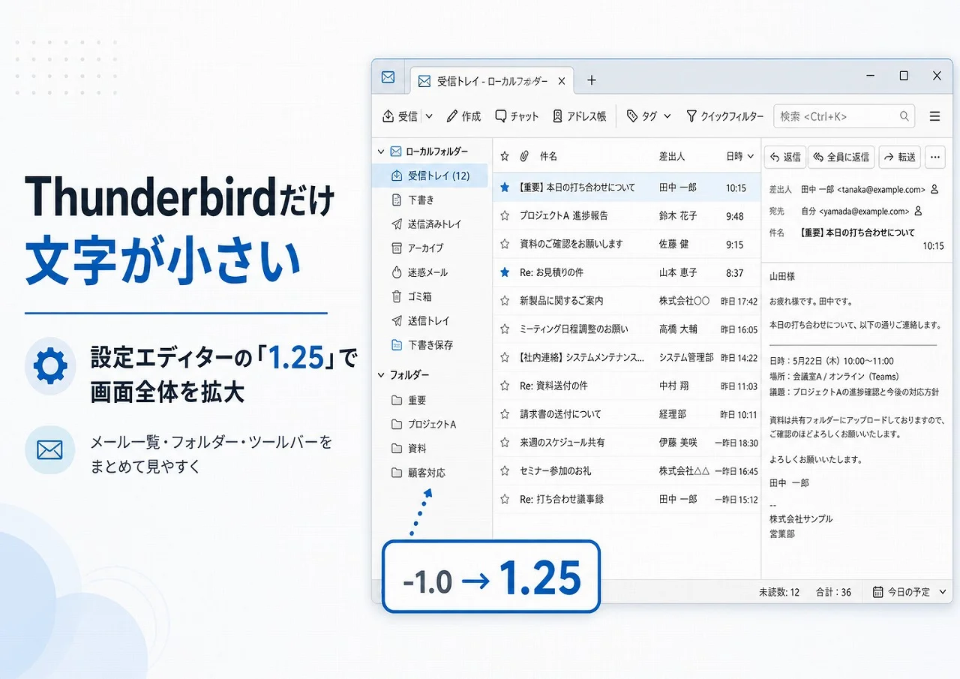The image size is (960, 679).
Task: Open the 資料 folder
Action: [x=409, y=449]
